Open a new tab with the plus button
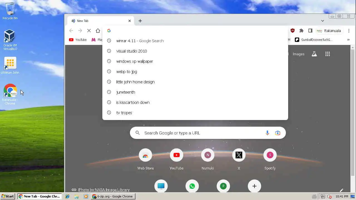 pyautogui.click(x=140, y=21)
